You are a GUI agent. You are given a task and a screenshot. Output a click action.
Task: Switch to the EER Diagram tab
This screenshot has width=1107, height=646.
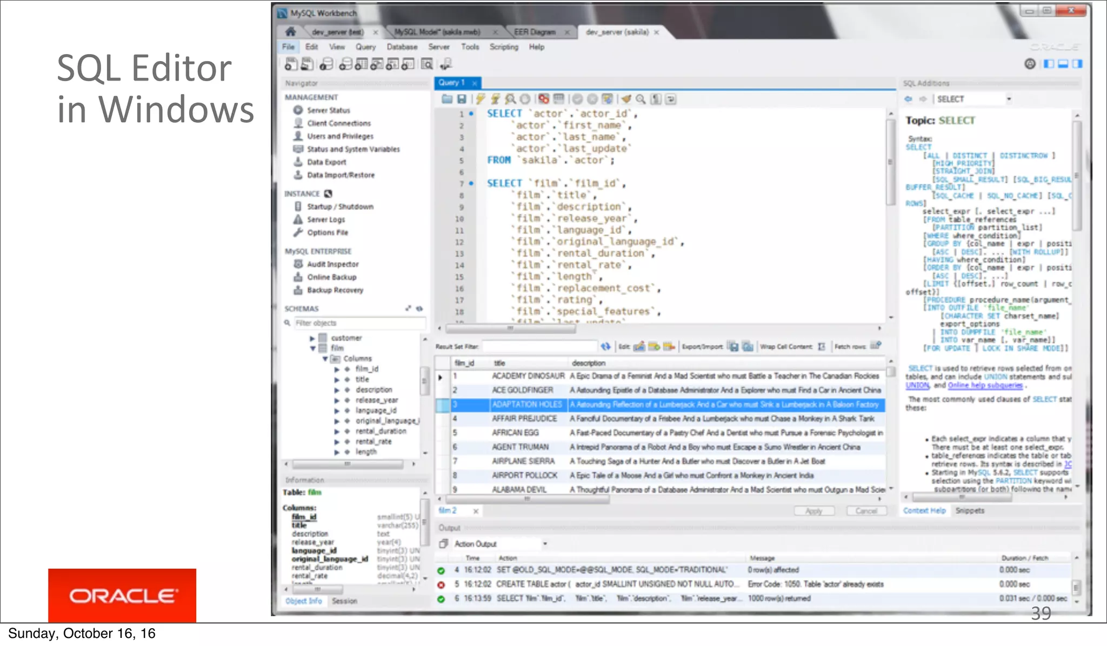click(535, 32)
